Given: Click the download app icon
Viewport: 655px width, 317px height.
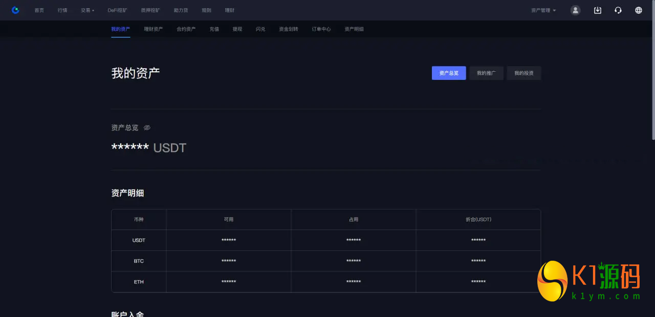Looking at the screenshot, I should tap(597, 10).
